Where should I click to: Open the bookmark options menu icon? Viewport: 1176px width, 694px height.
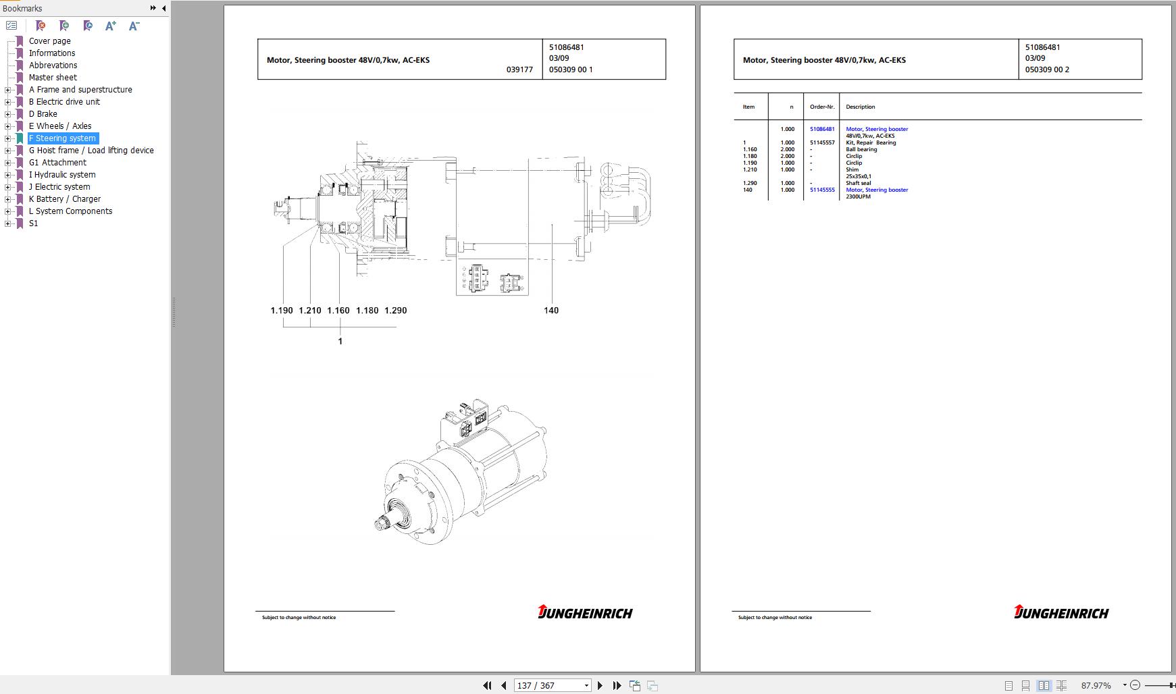(11, 26)
